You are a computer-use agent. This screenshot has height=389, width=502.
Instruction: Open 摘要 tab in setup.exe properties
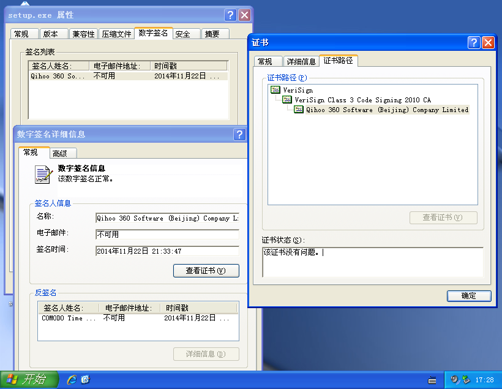pos(215,34)
